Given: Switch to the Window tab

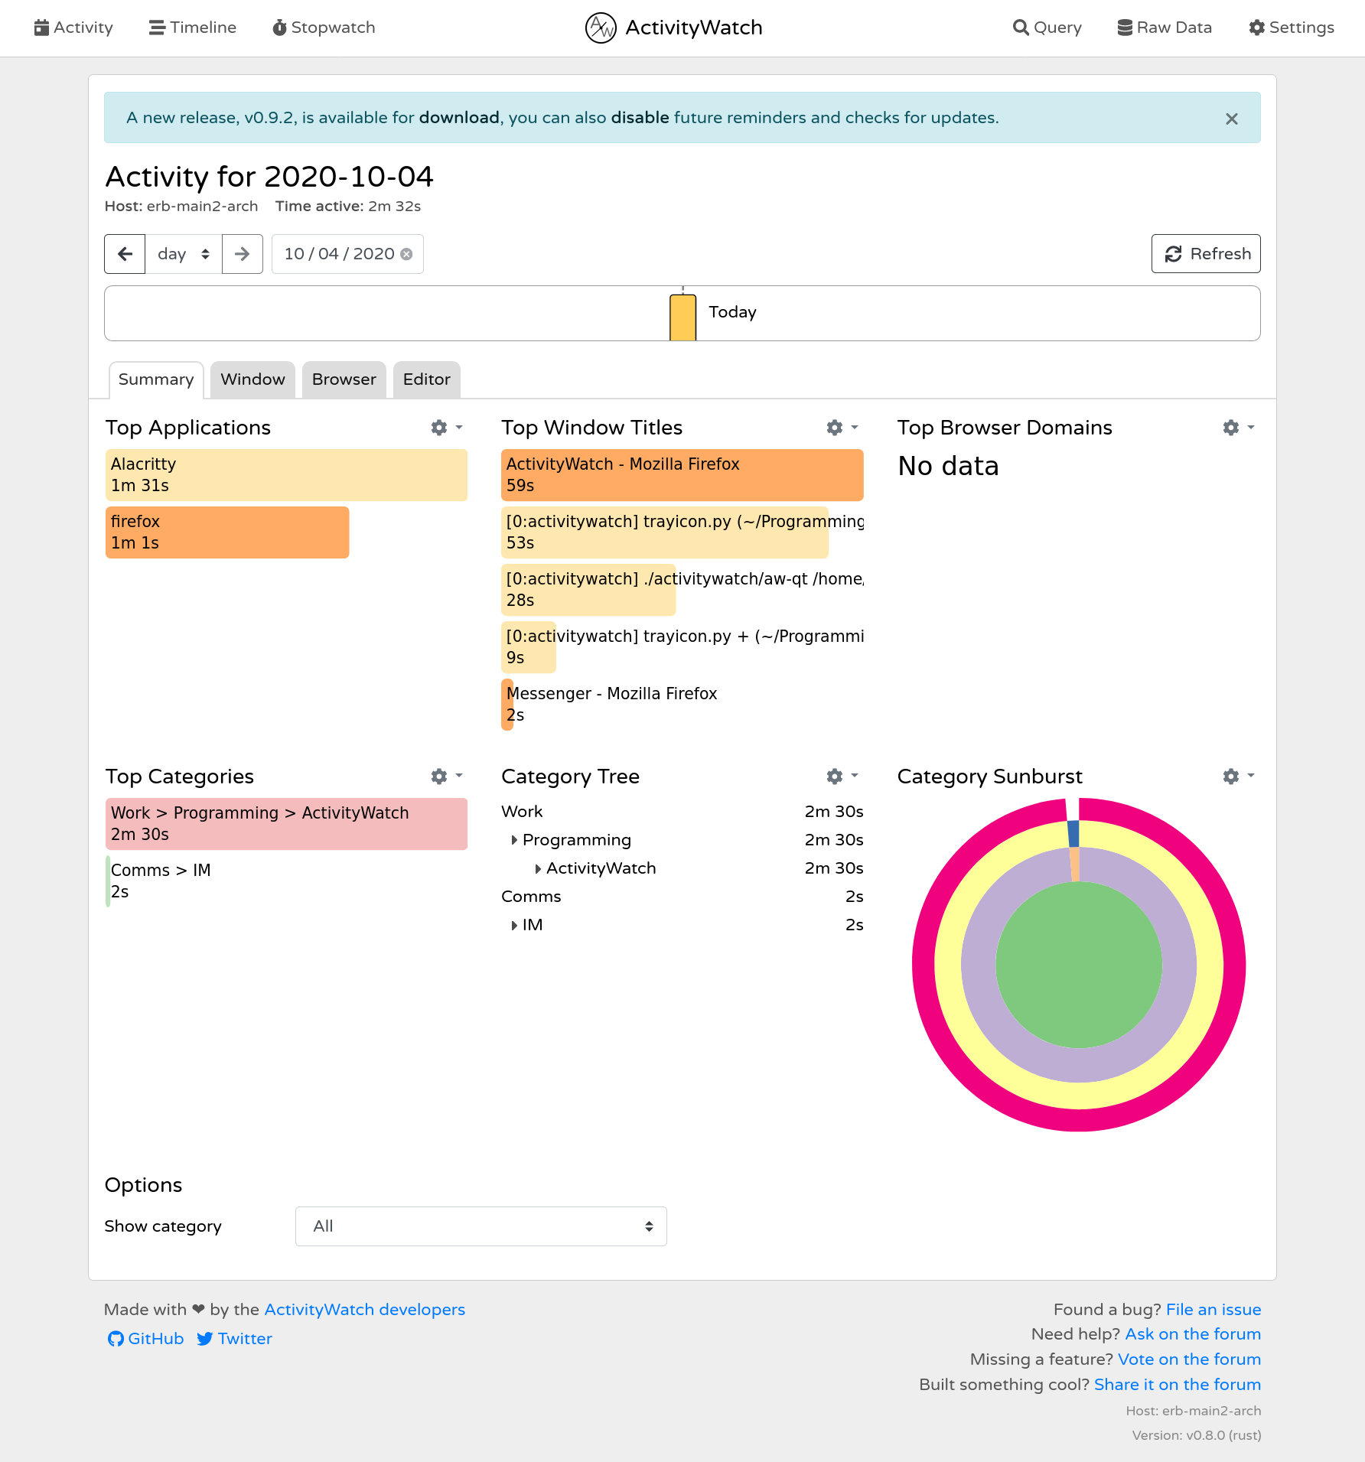Looking at the screenshot, I should click(x=252, y=379).
